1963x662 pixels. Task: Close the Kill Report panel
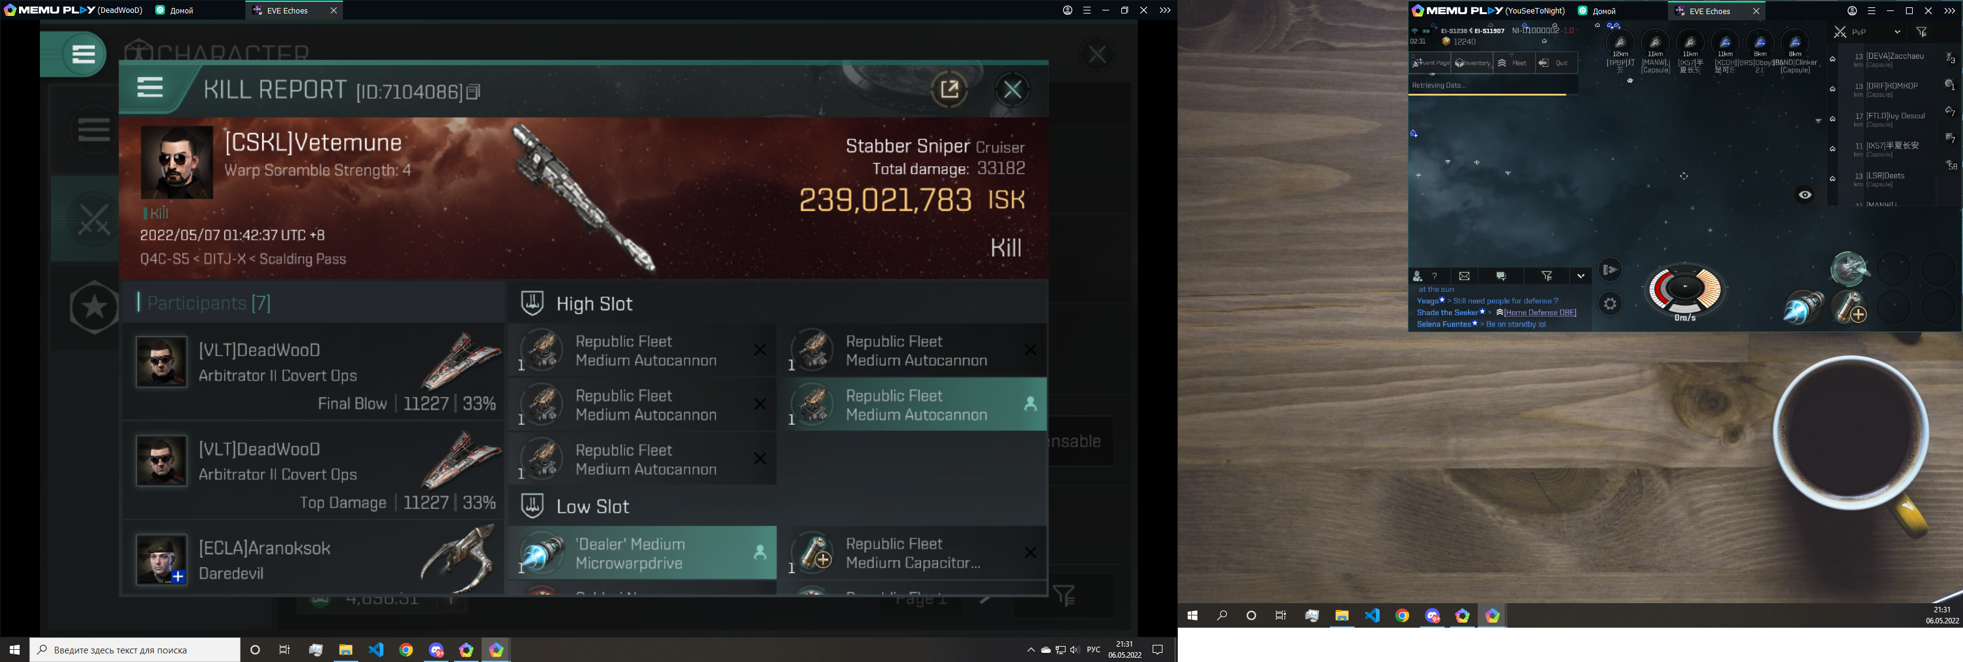coord(1012,90)
